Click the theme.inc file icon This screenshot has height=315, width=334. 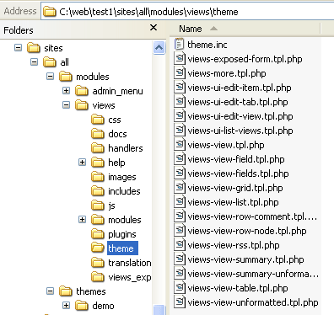point(180,45)
